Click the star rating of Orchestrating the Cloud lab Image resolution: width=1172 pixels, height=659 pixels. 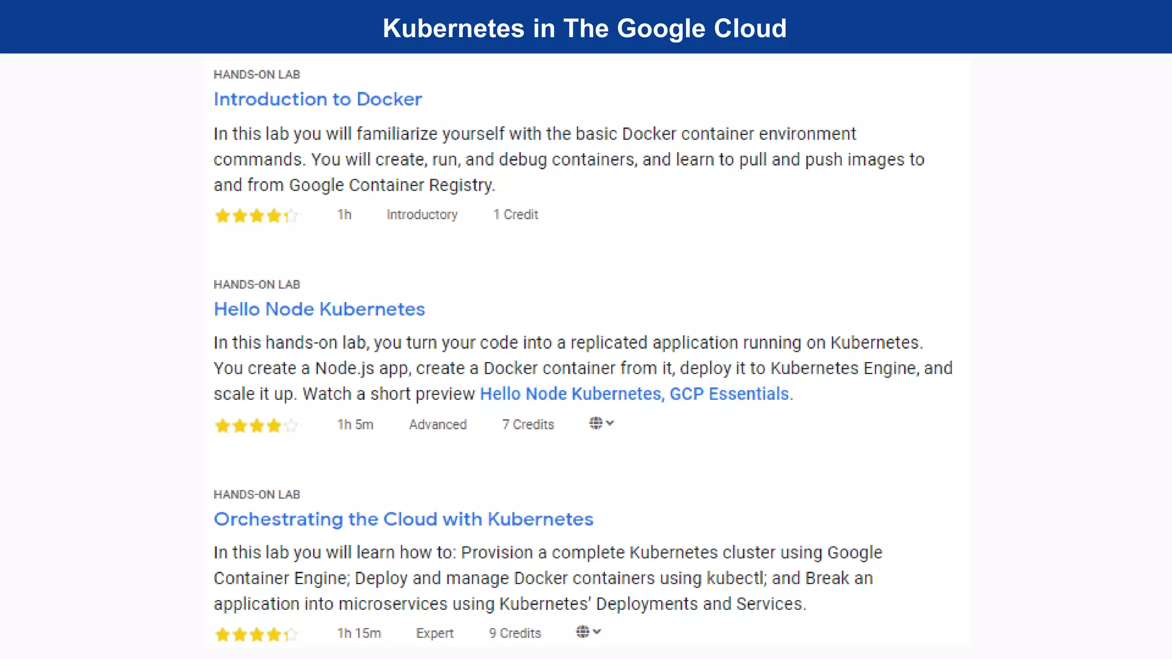click(x=256, y=634)
